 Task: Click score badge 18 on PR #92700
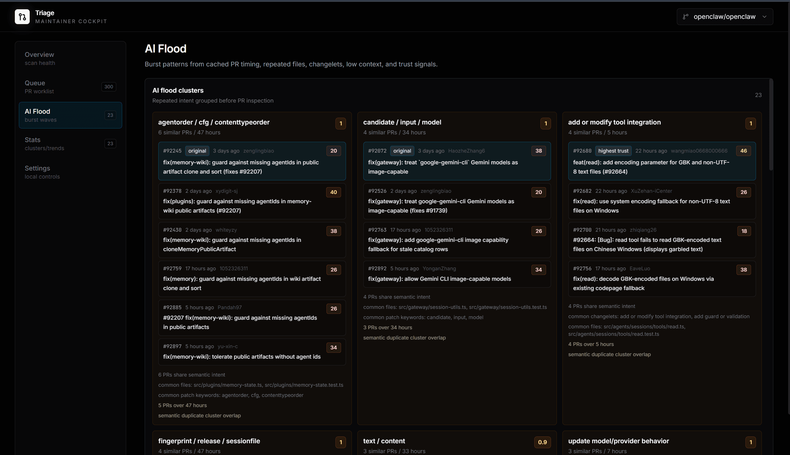coord(744,231)
